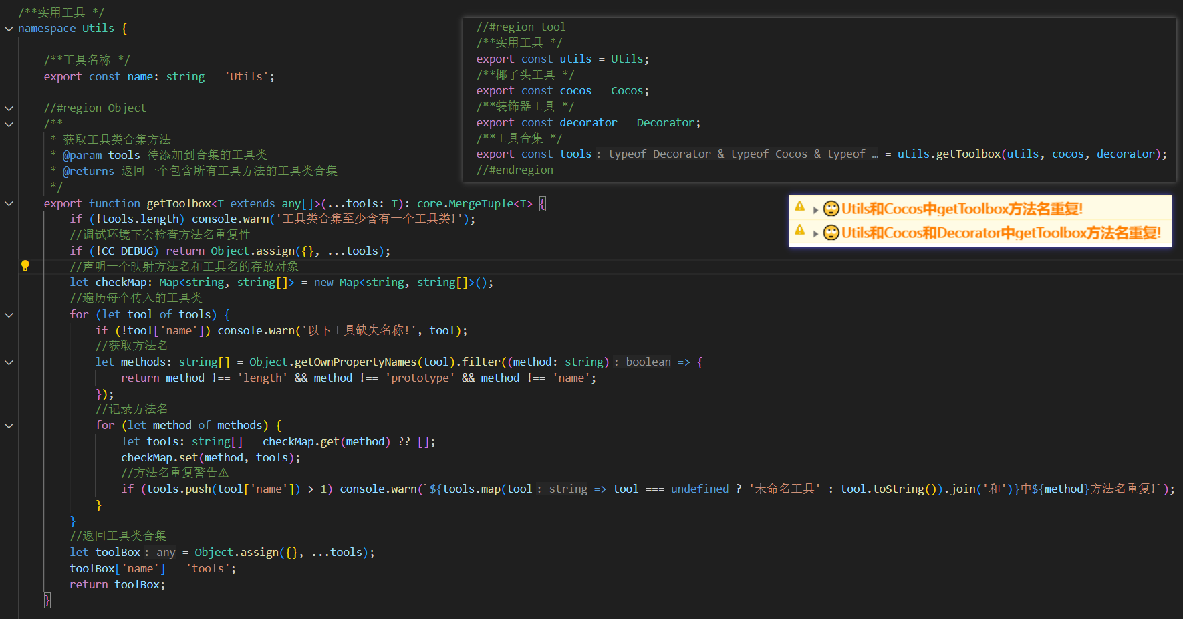
Task: Click the '//遍历每个传入的工具类' comment
Action: [136, 299]
